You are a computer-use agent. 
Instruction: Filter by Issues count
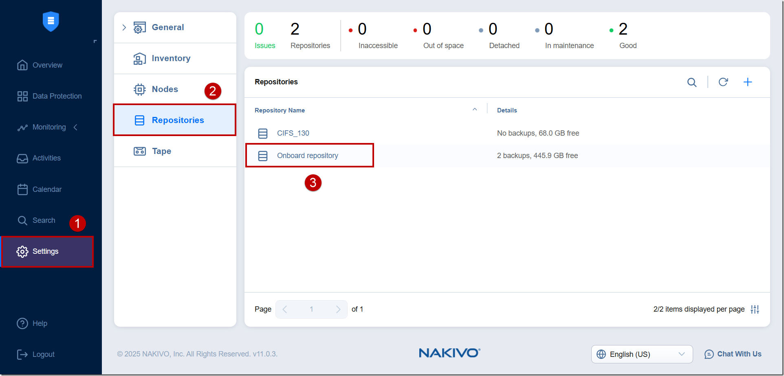point(265,36)
